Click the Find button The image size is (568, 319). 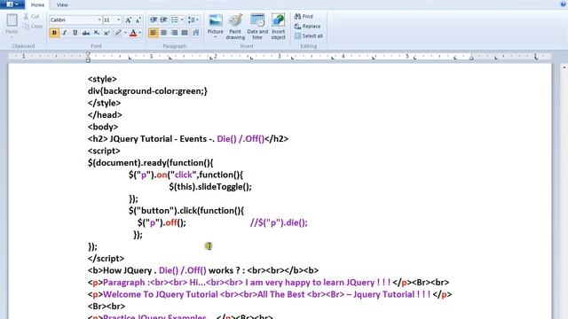click(304, 16)
